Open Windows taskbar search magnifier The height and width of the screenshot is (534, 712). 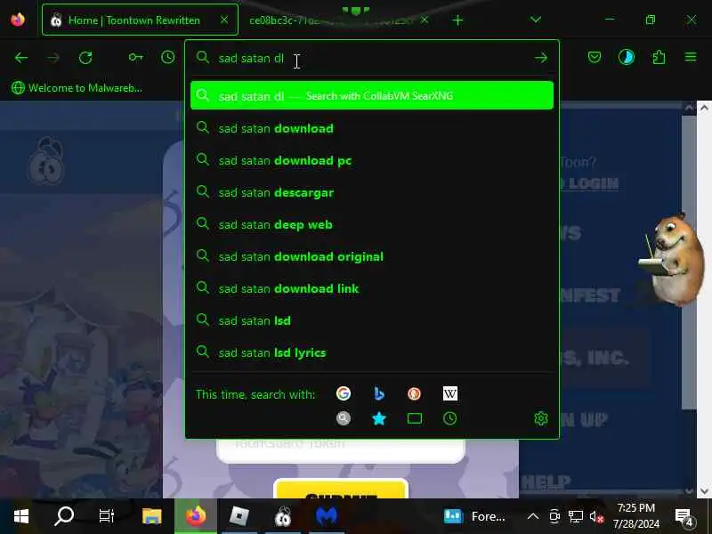pyautogui.click(x=64, y=516)
